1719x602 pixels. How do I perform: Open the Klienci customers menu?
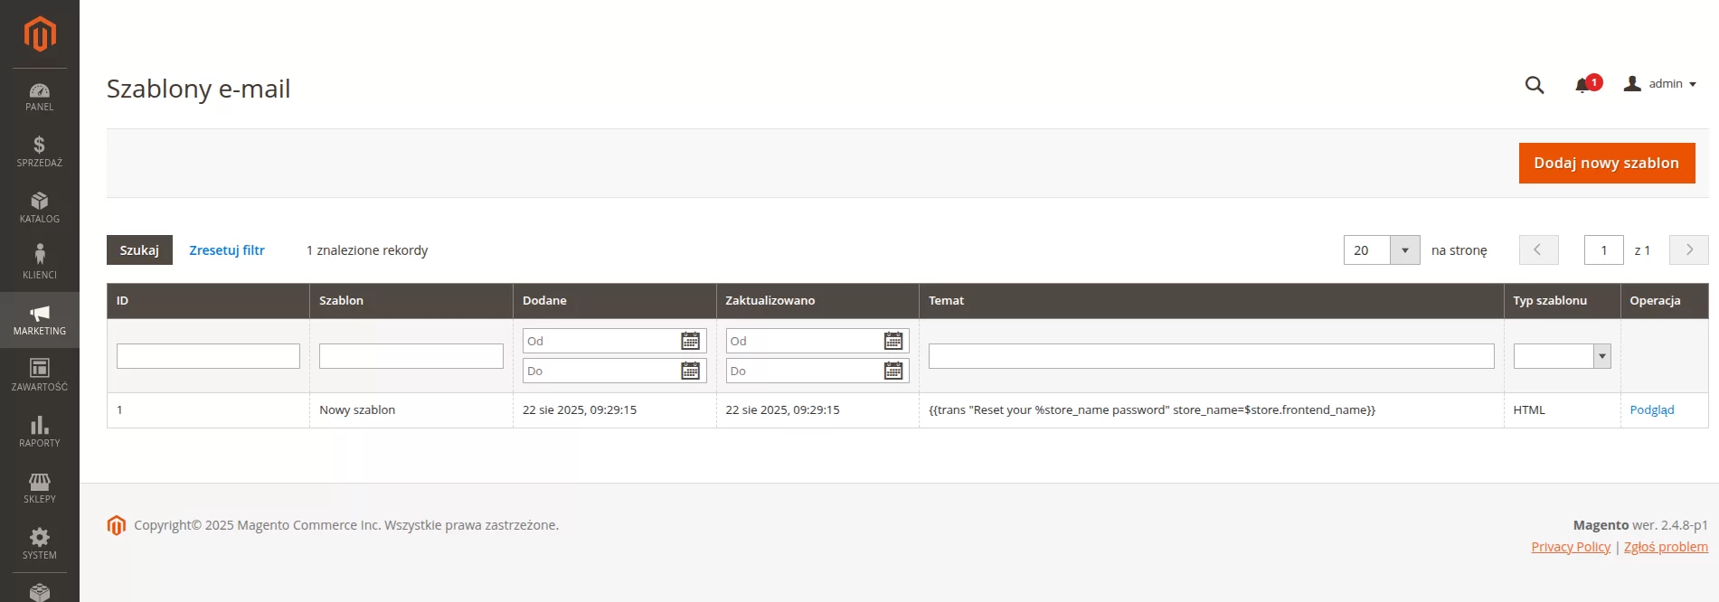pos(40,263)
